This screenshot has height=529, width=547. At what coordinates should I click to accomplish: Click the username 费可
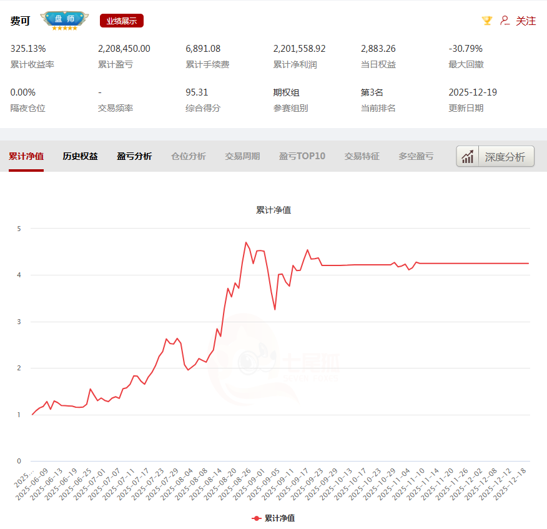[x=20, y=21]
